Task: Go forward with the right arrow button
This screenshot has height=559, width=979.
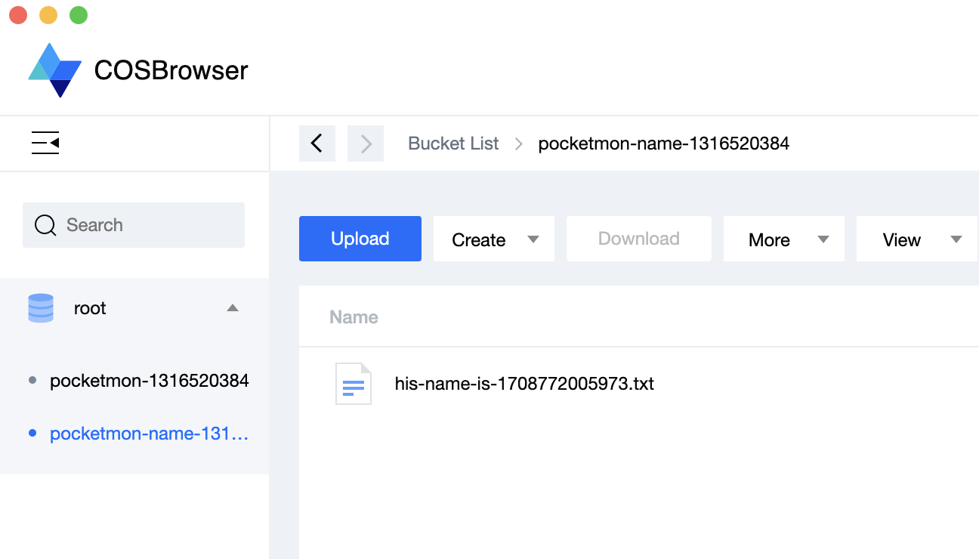Action: 366,144
